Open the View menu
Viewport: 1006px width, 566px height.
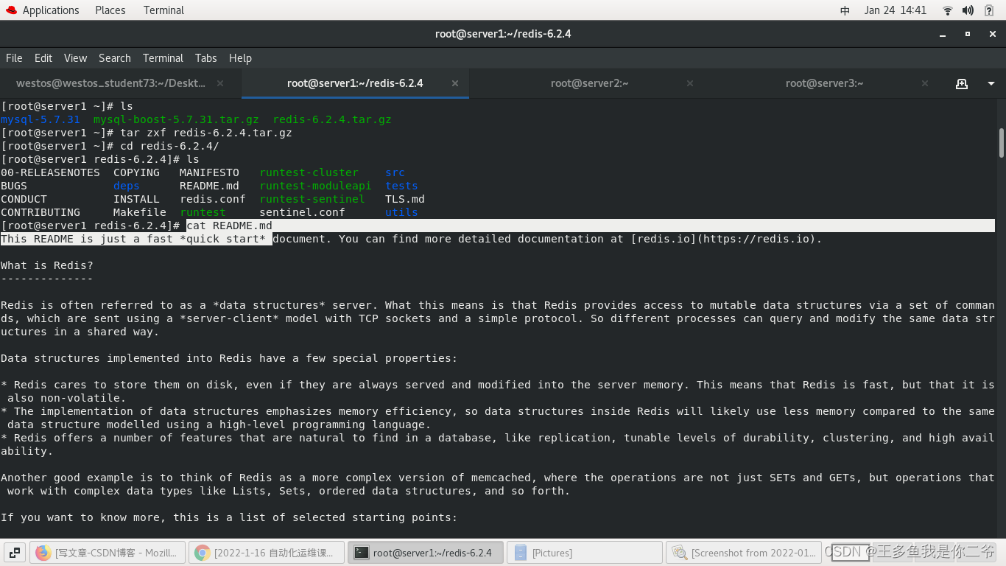75,58
